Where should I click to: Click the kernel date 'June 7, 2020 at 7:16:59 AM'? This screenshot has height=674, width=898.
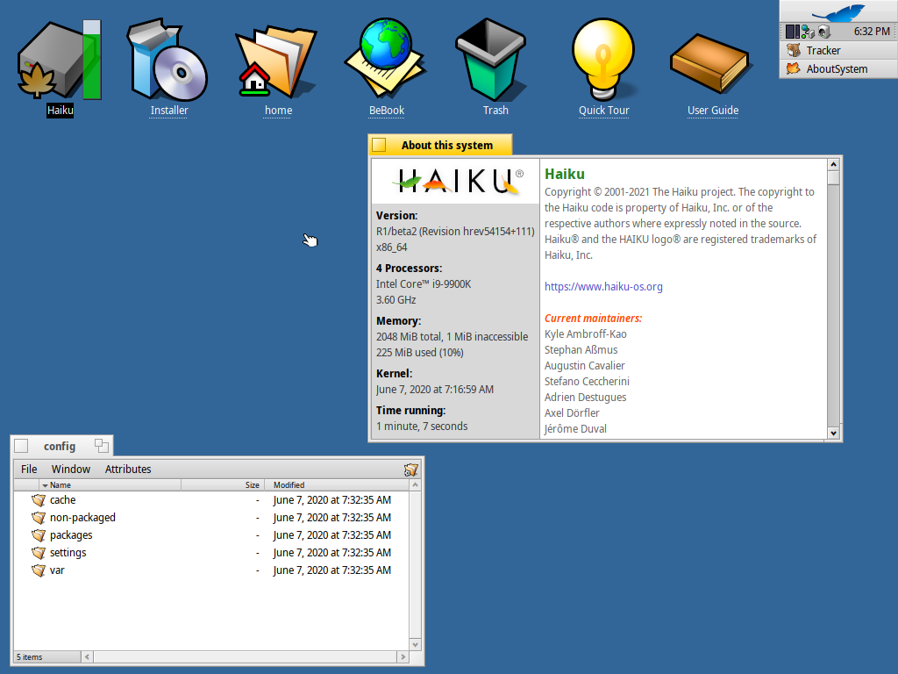point(435,390)
